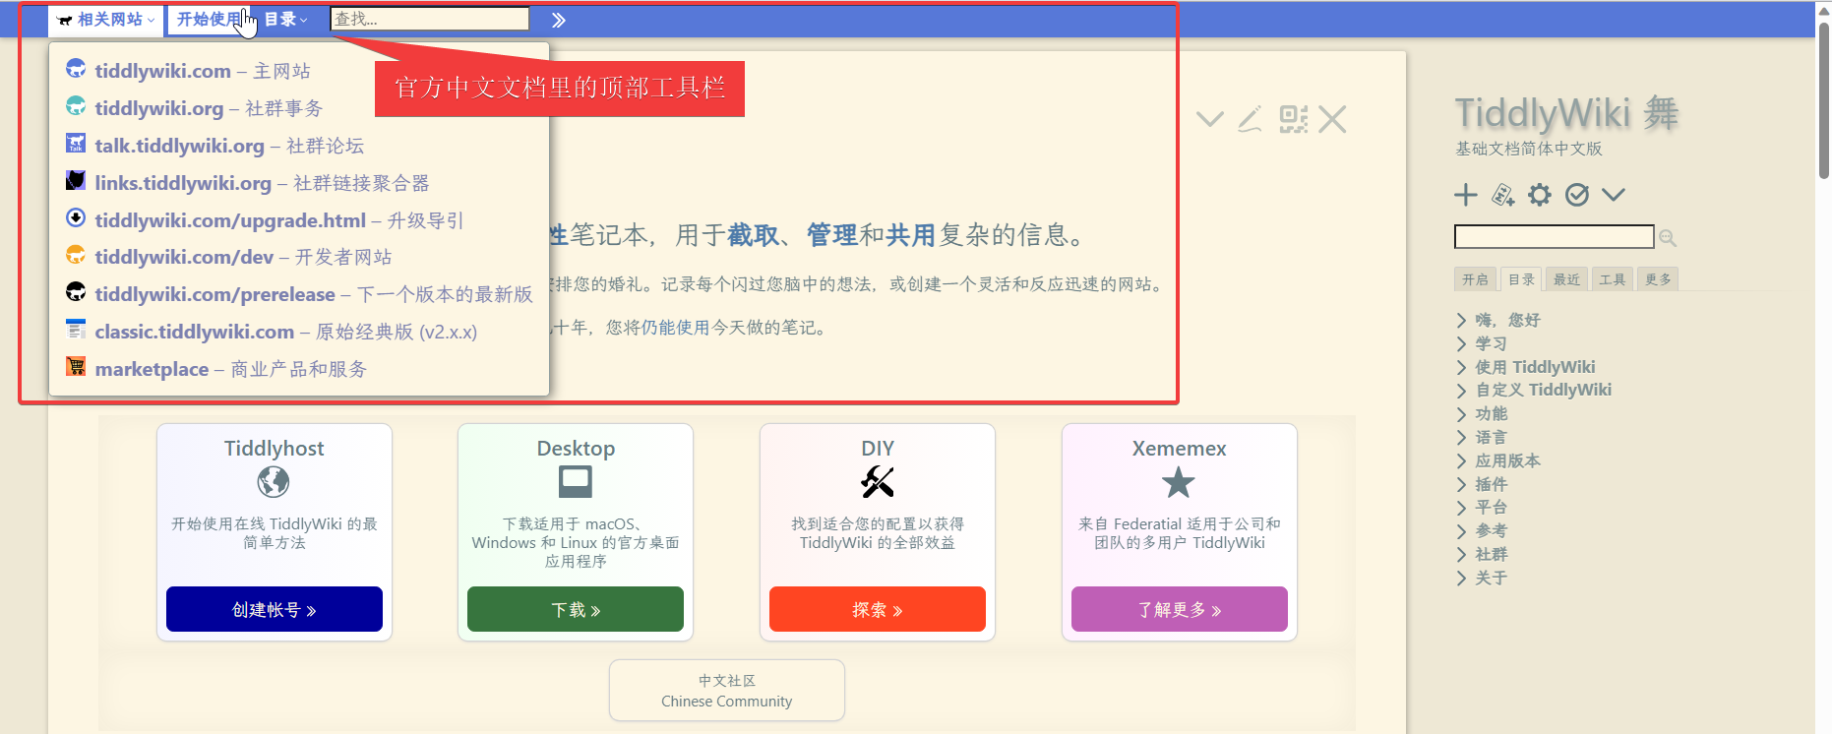Expand 应用版本 contents entry
This screenshot has height=734, width=1832.
[1462, 460]
